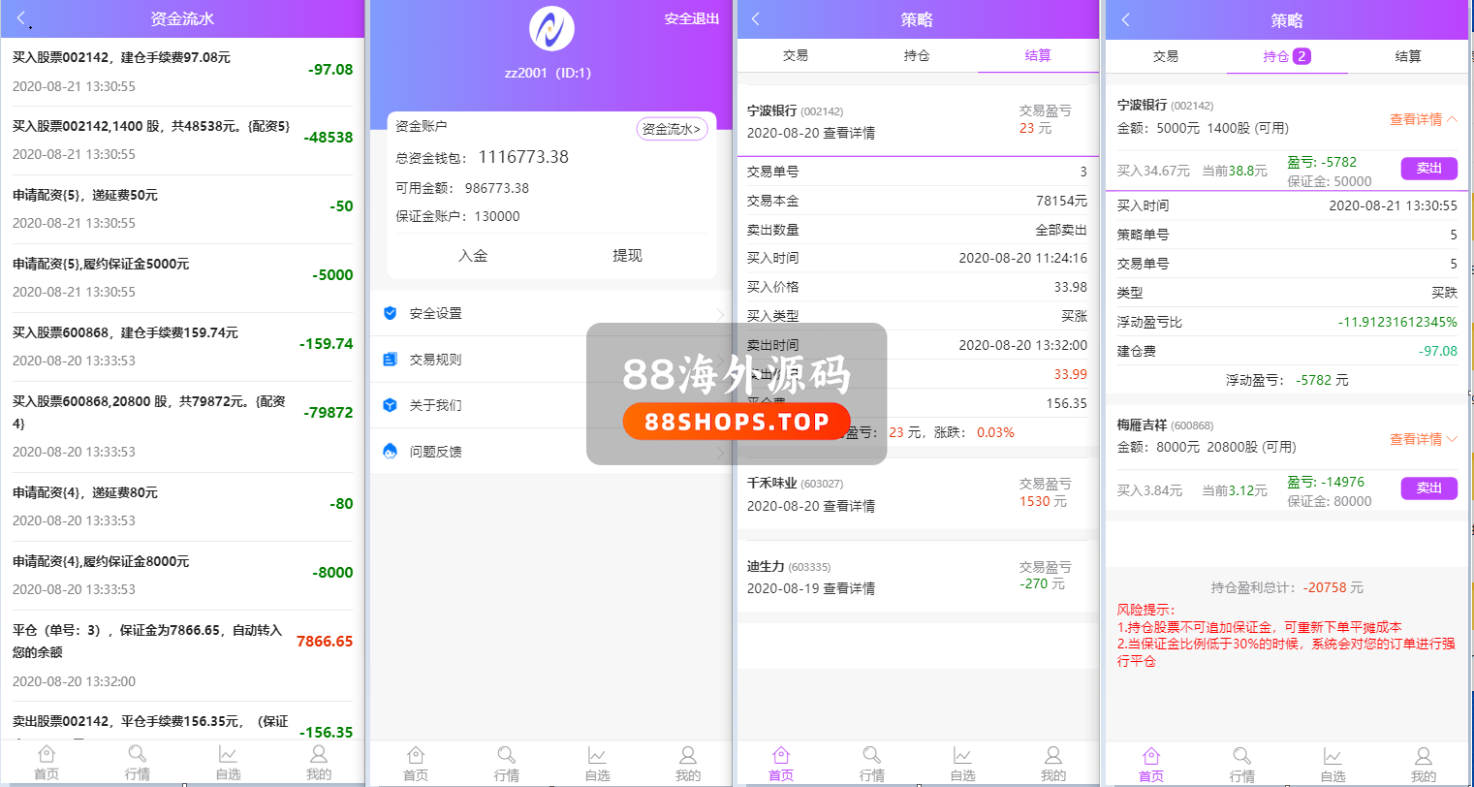Image resolution: width=1474 pixels, height=787 pixels.
Task: Click 安全退出 to log out
Action: [691, 19]
